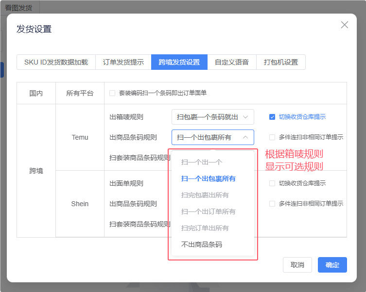Choose the 扫一个出订单所有 option
This screenshot has width=366, height=292.
208,211
